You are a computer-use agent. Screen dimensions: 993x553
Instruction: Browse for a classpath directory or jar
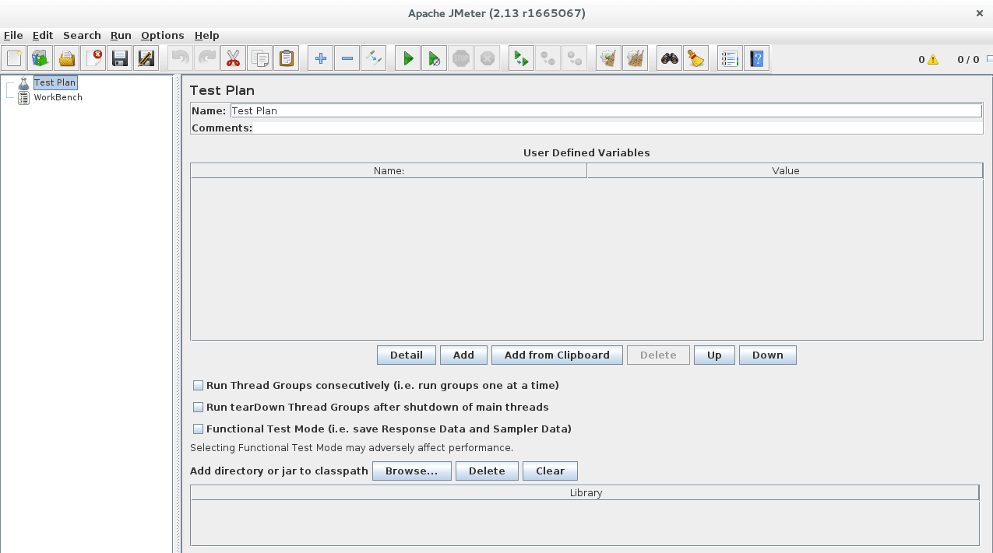411,471
